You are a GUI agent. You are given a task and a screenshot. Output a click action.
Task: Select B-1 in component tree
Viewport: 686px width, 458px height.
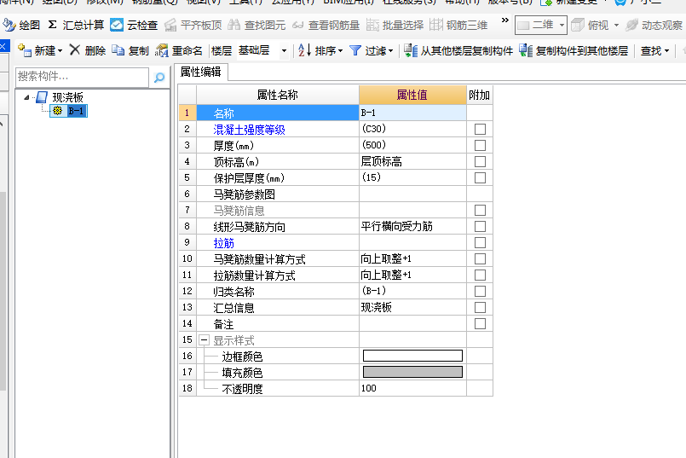pos(76,111)
